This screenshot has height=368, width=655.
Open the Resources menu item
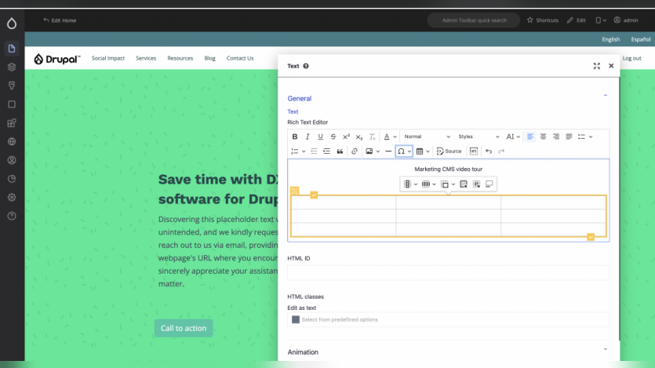[x=180, y=58]
